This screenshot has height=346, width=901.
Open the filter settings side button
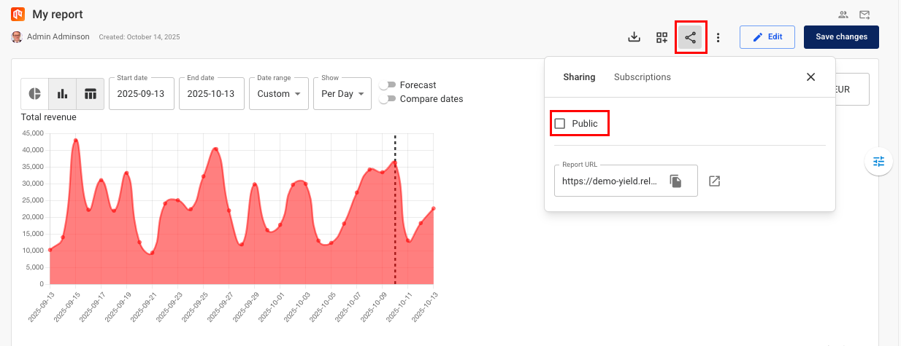pyautogui.click(x=878, y=162)
